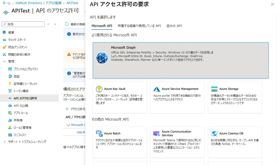
Task: Switch to the 自分の API tab
Action: point(174,26)
